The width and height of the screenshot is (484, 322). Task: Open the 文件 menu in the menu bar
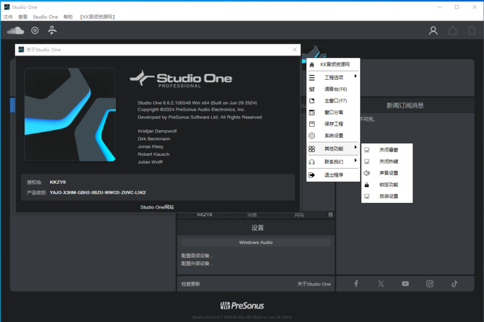pos(8,17)
